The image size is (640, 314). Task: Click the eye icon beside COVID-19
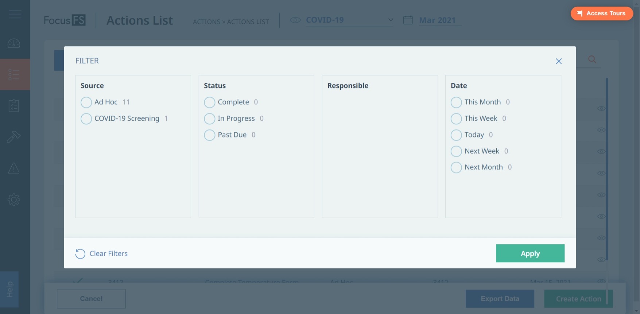point(295,20)
